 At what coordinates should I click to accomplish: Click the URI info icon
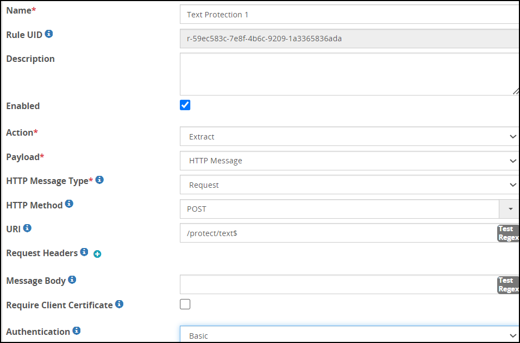[27, 228]
